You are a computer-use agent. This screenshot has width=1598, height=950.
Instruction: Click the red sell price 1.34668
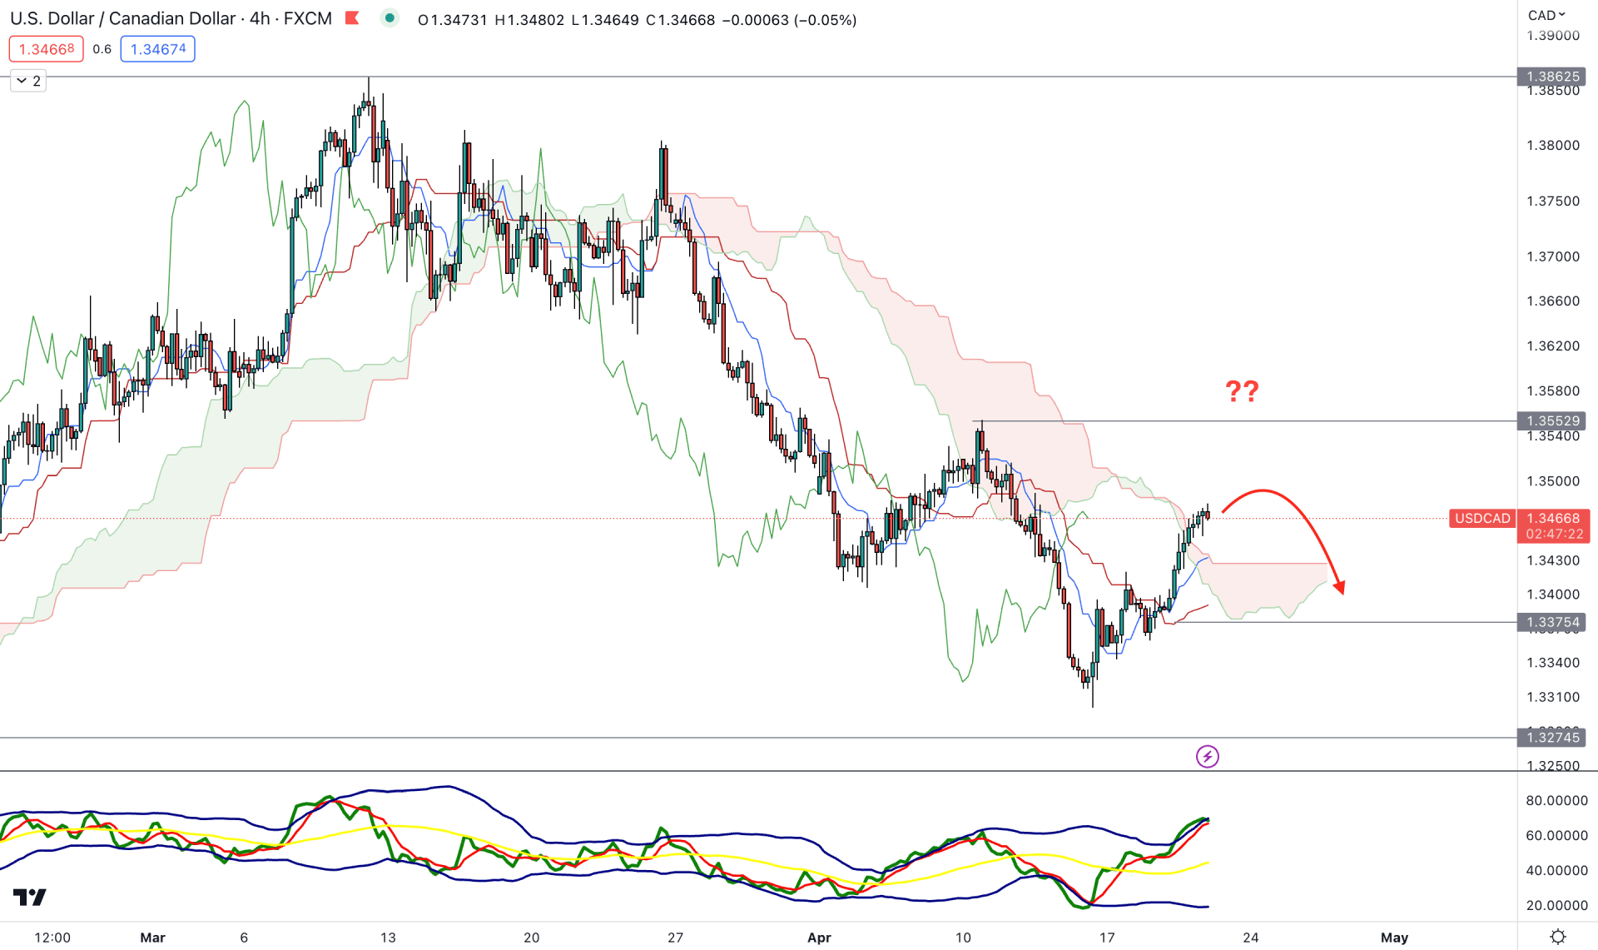[47, 49]
